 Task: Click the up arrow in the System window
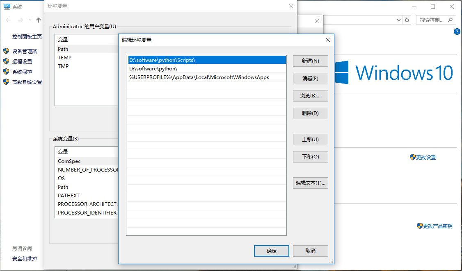pos(39,20)
